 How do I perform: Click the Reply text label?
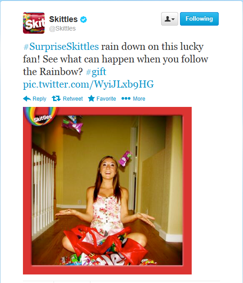pyautogui.click(x=40, y=99)
